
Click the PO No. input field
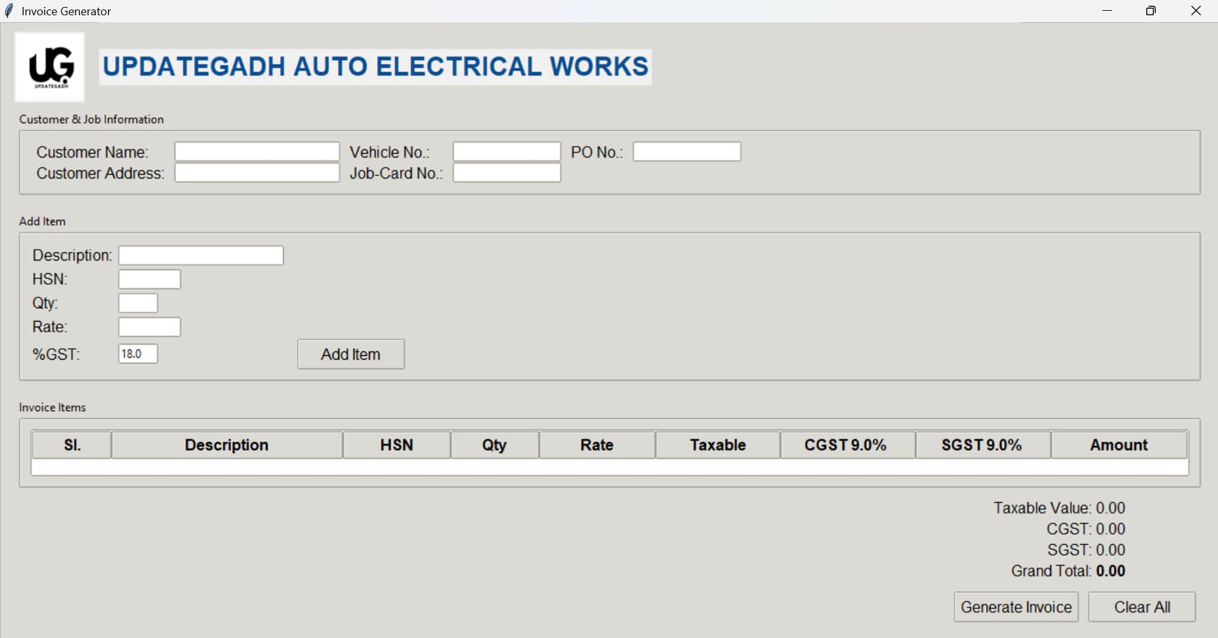687,151
